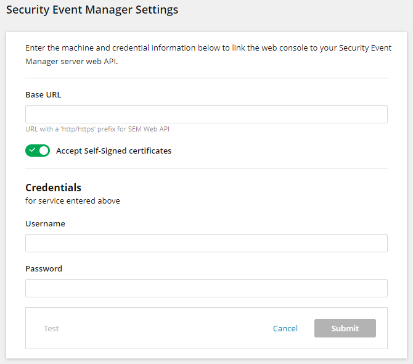This screenshot has height=364, width=413.
Task: Click the white knob of the certificates switch
Action: (43, 151)
